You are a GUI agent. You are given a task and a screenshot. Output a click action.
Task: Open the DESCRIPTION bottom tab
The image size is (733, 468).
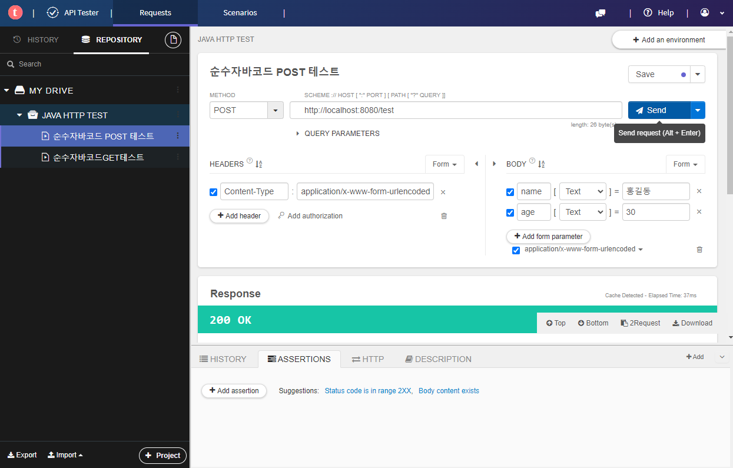[x=439, y=359]
